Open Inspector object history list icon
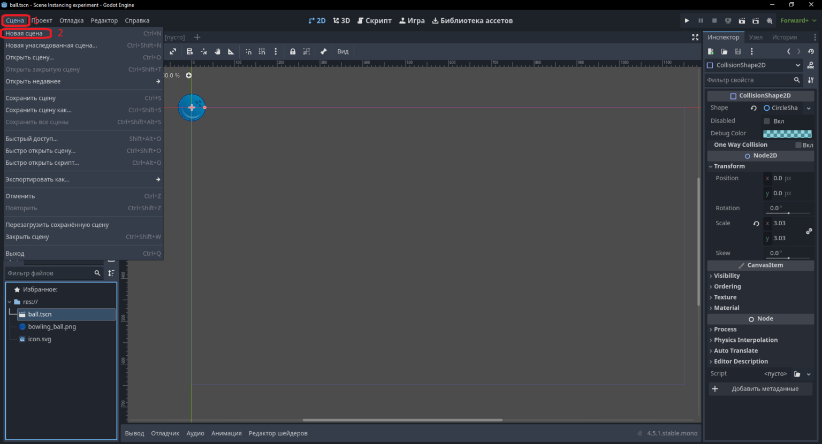Screen dimensions: 822x444 coord(811,51)
